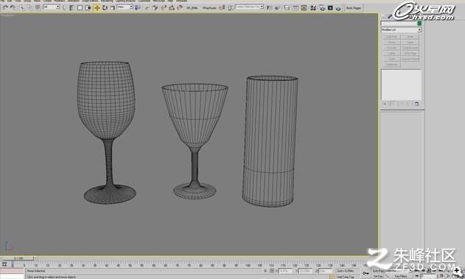Open the selection filter dropdown showing All
This screenshot has width=465, height=279.
[52, 7]
